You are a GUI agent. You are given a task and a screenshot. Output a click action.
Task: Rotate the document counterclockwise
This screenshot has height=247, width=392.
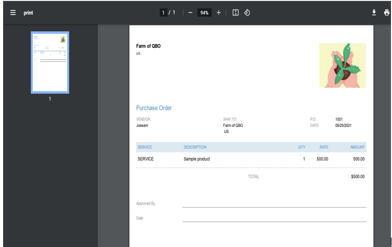coord(247,12)
